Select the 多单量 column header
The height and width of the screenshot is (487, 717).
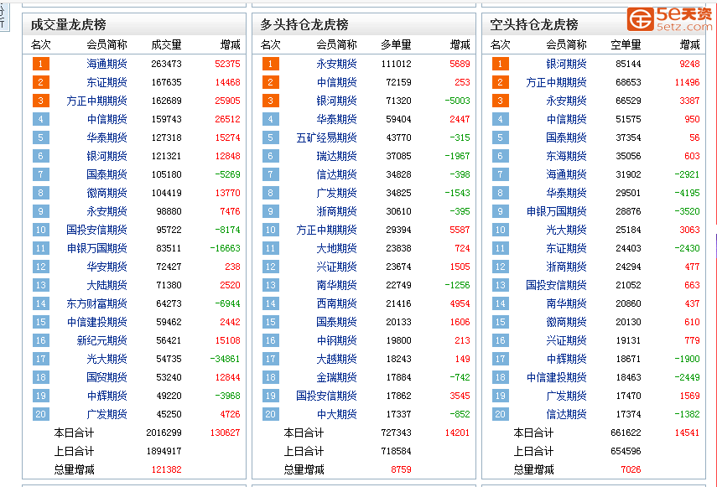pos(396,44)
